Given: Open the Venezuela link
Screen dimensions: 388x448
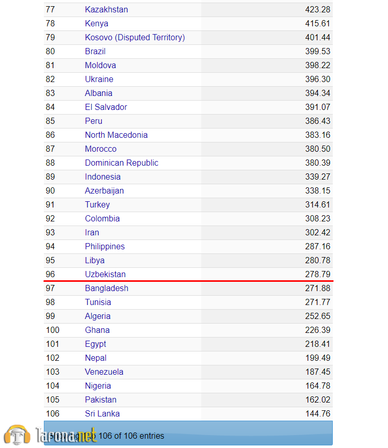Looking at the screenshot, I should (x=104, y=372).
